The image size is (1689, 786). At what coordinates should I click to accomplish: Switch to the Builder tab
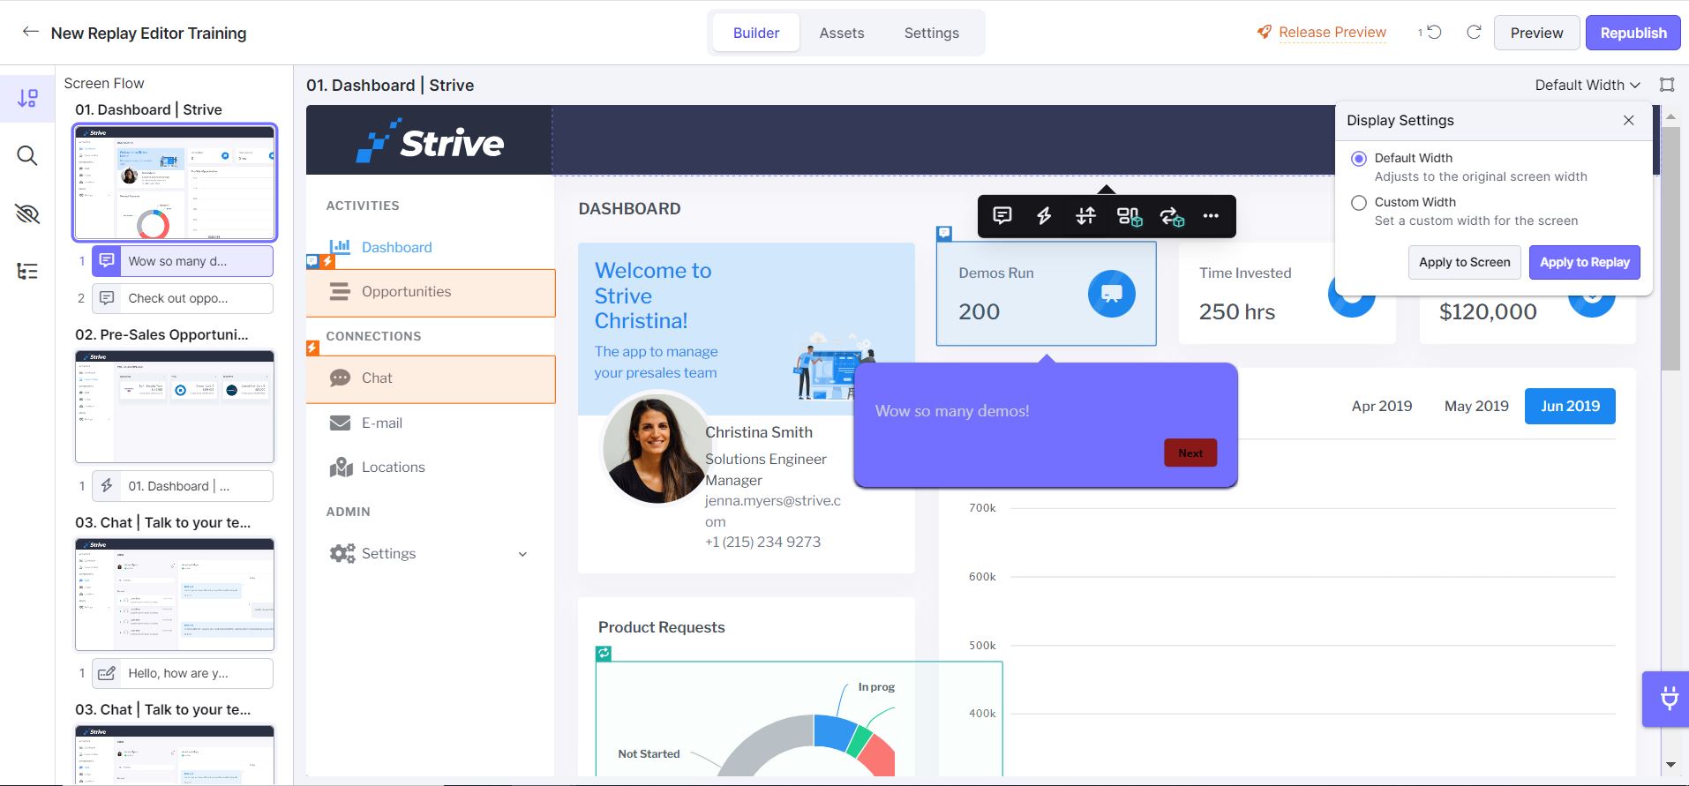(x=756, y=33)
